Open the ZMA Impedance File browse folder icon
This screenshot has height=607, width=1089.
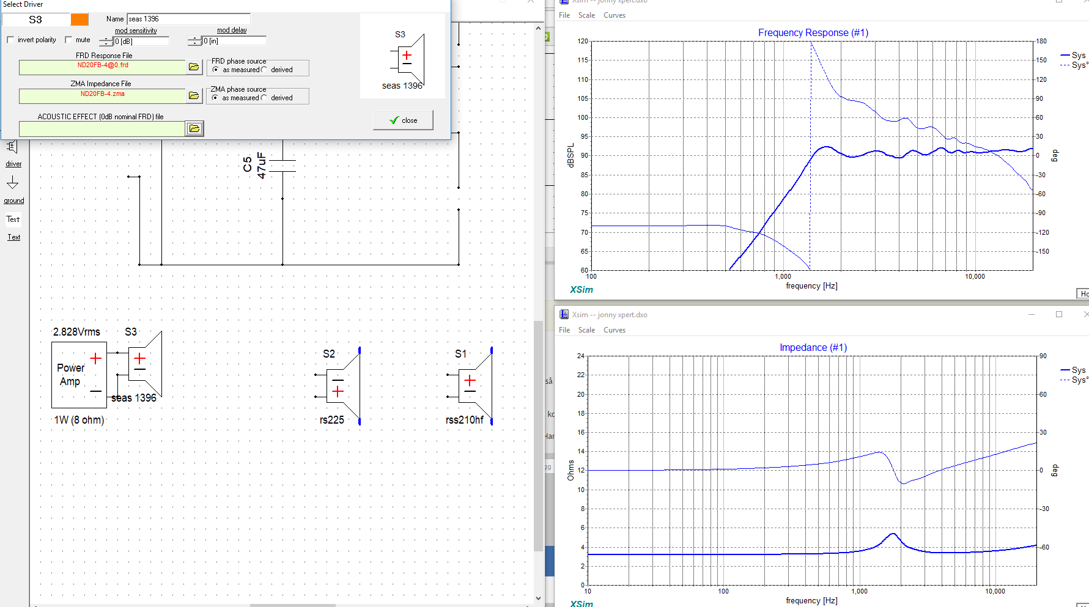tap(194, 95)
